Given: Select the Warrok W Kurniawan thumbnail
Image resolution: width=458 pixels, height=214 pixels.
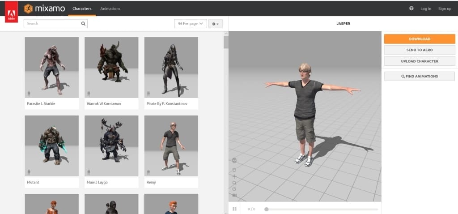Looking at the screenshot, I should (x=111, y=67).
